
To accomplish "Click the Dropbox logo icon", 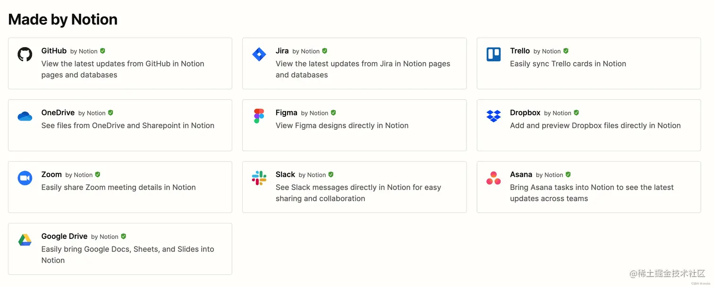I will click(493, 116).
